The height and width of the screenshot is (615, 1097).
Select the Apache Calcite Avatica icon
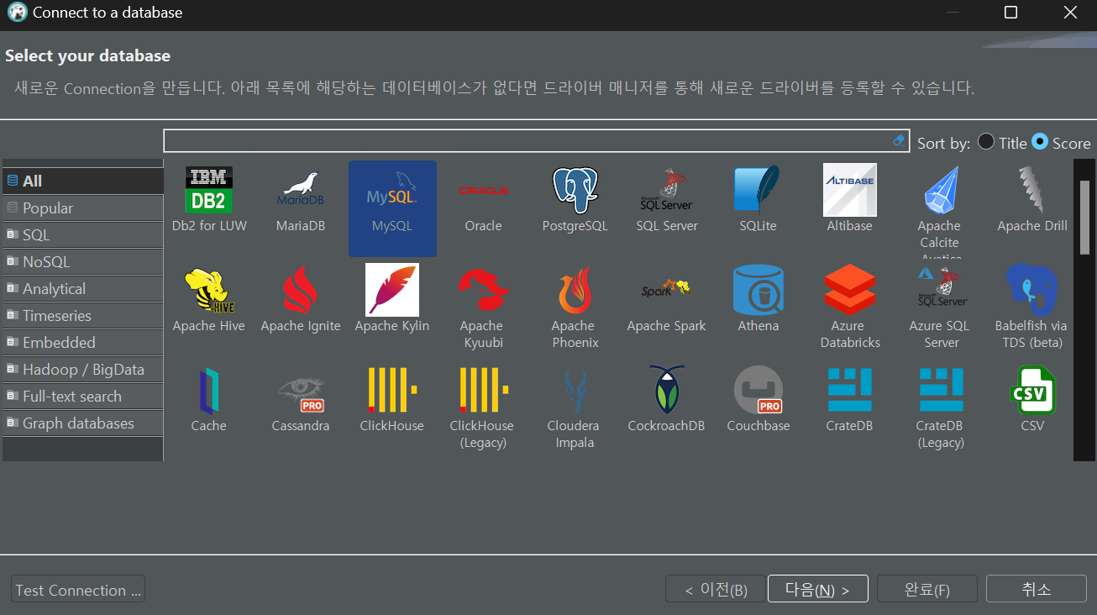pyautogui.click(x=940, y=190)
